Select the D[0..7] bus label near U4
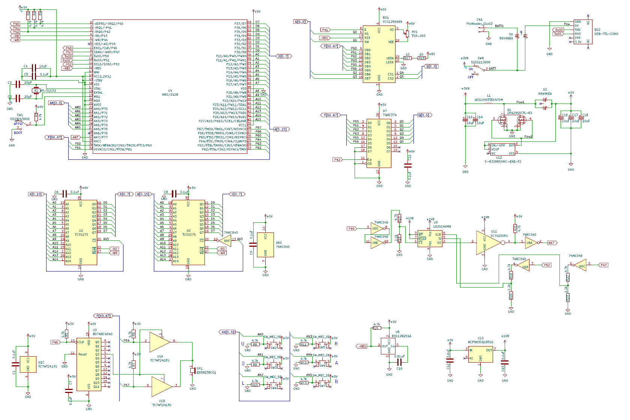Image resolution: width=630 pixels, height=420 pixels. [284, 56]
